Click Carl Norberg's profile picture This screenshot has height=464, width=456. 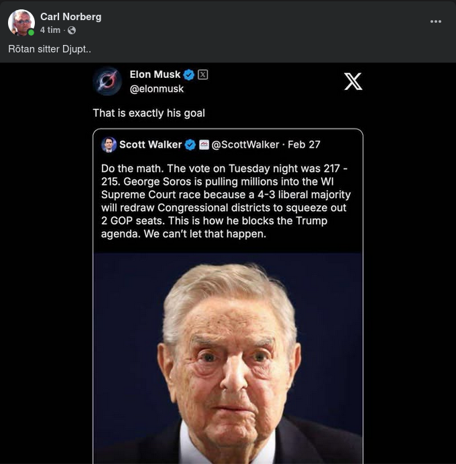(21, 23)
